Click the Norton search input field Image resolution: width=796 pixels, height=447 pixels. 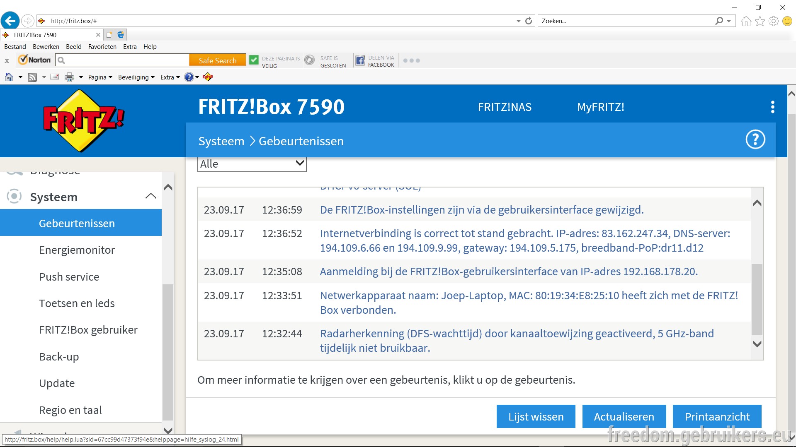[x=123, y=60]
